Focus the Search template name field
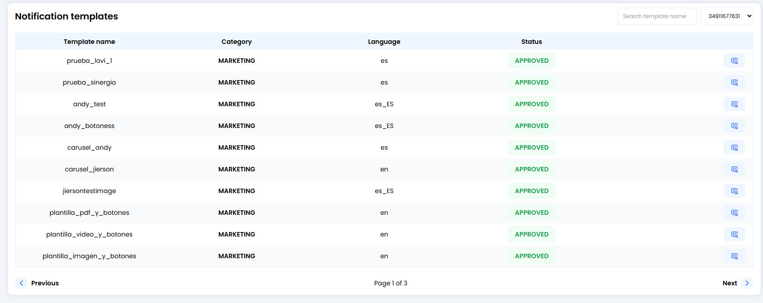The width and height of the screenshot is (763, 303). [x=657, y=16]
